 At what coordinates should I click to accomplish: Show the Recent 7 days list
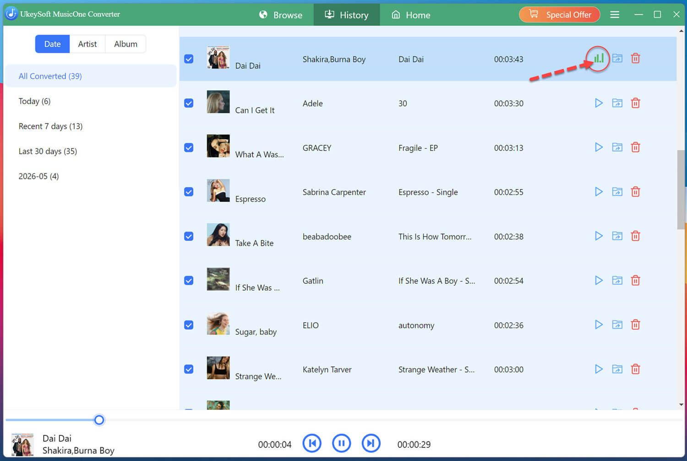[50, 126]
